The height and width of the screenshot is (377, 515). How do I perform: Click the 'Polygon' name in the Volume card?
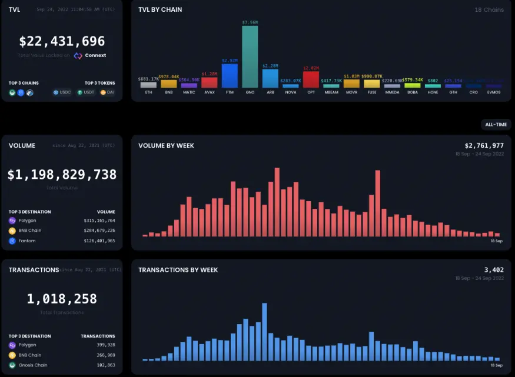tap(27, 221)
